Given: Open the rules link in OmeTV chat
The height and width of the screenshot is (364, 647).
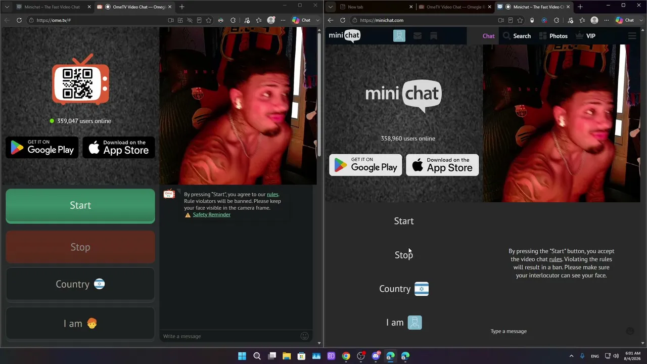Looking at the screenshot, I should click(272, 194).
